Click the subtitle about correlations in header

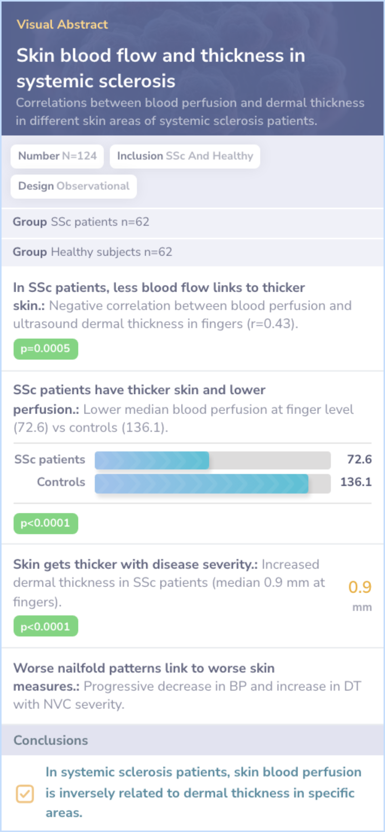tap(190, 112)
